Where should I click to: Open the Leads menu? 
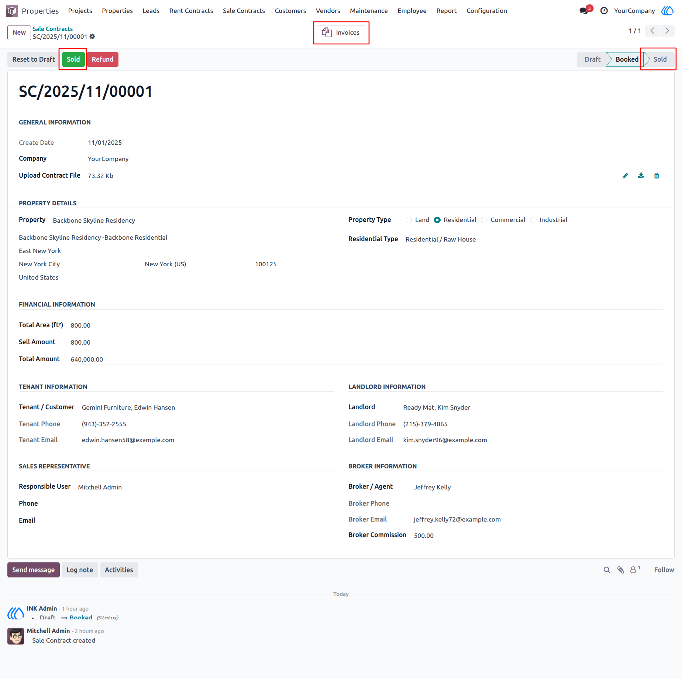151,11
